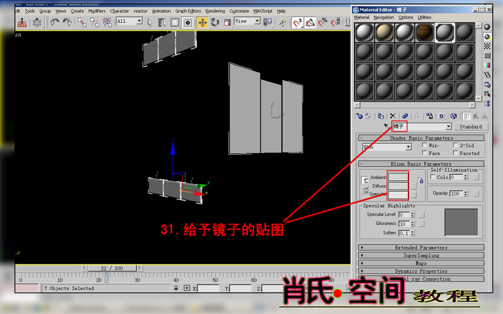Viewport: 503px width, 314px height.
Task: Activate the Select and Scale tool
Action: point(227,22)
